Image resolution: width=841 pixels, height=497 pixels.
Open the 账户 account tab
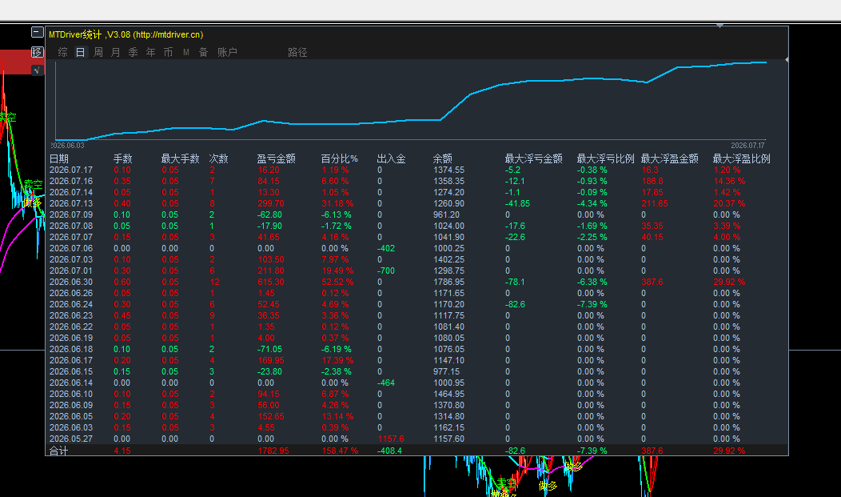227,52
